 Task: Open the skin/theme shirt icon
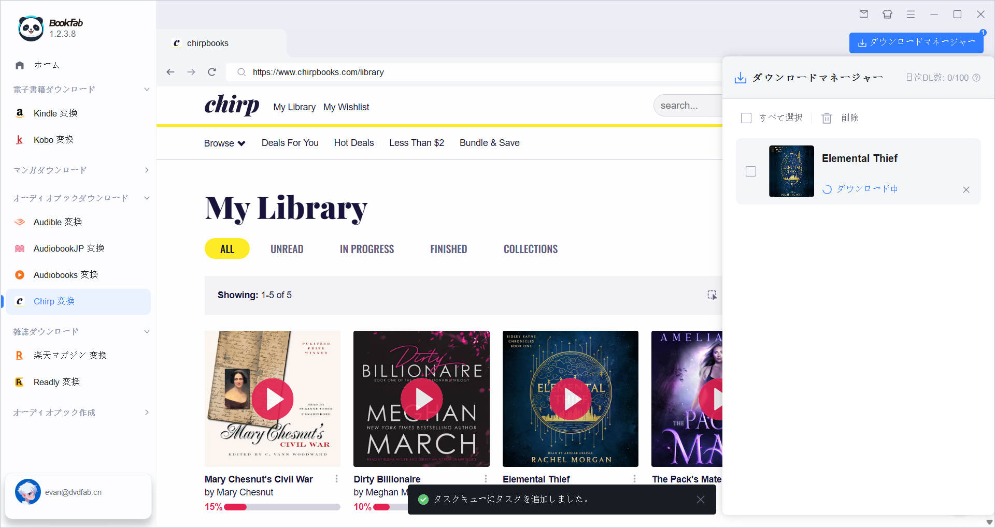887,14
